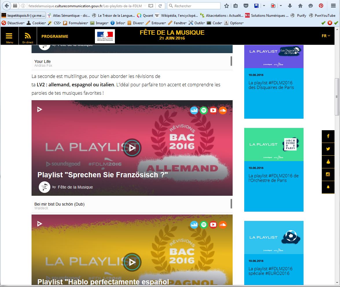Click the Pinterest toolbar icon
This screenshot has width=340, height=287.
pos(321,6)
